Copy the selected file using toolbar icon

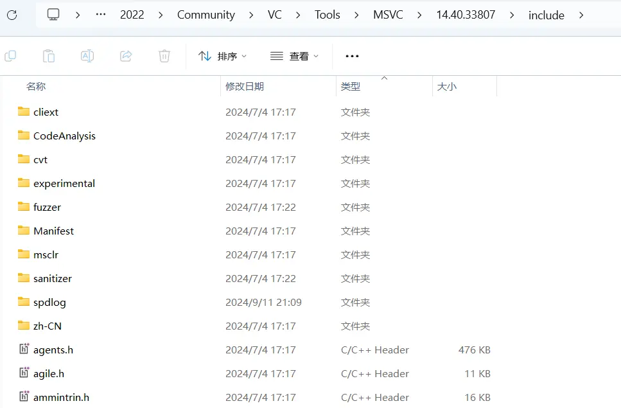[x=10, y=56]
